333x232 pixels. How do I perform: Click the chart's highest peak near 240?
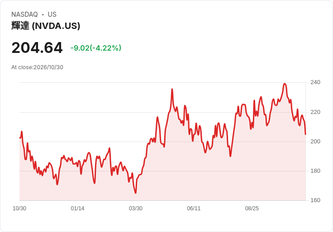(285, 84)
